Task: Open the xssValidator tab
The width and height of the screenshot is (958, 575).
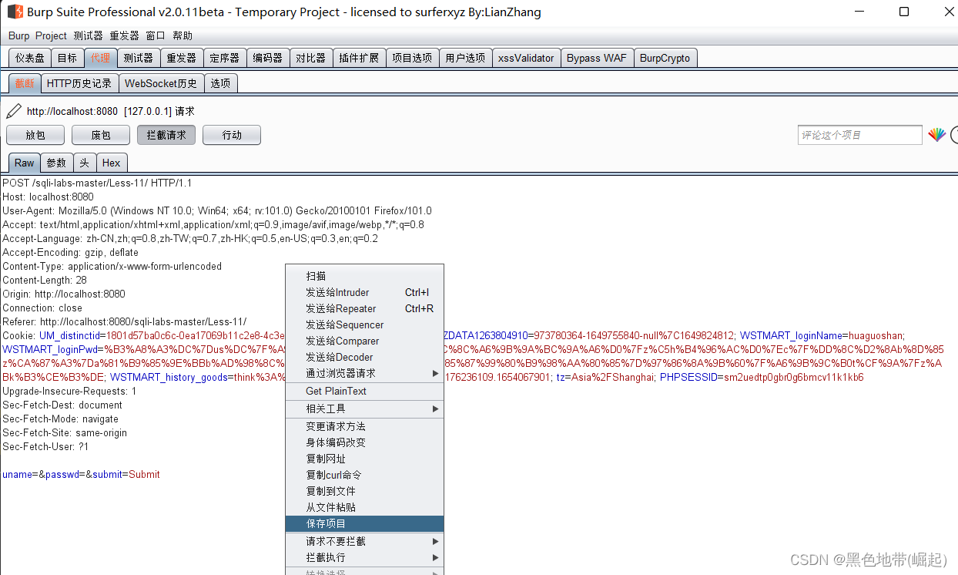Action: (x=526, y=58)
